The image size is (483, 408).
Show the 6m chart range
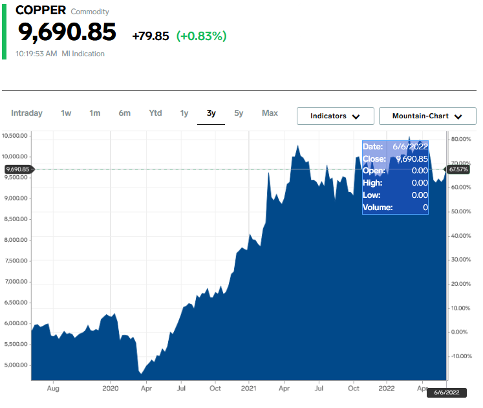coord(124,113)
